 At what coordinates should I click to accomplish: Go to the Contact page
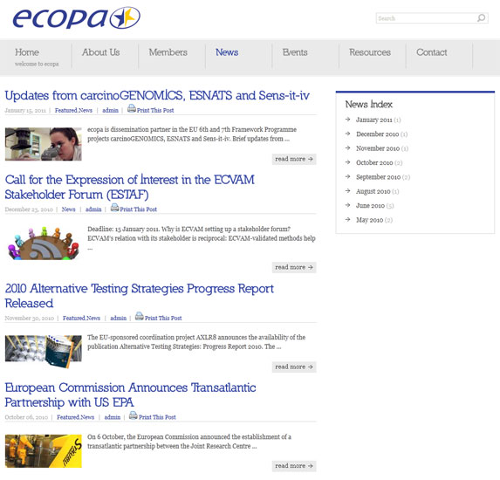tap(431, 52)
